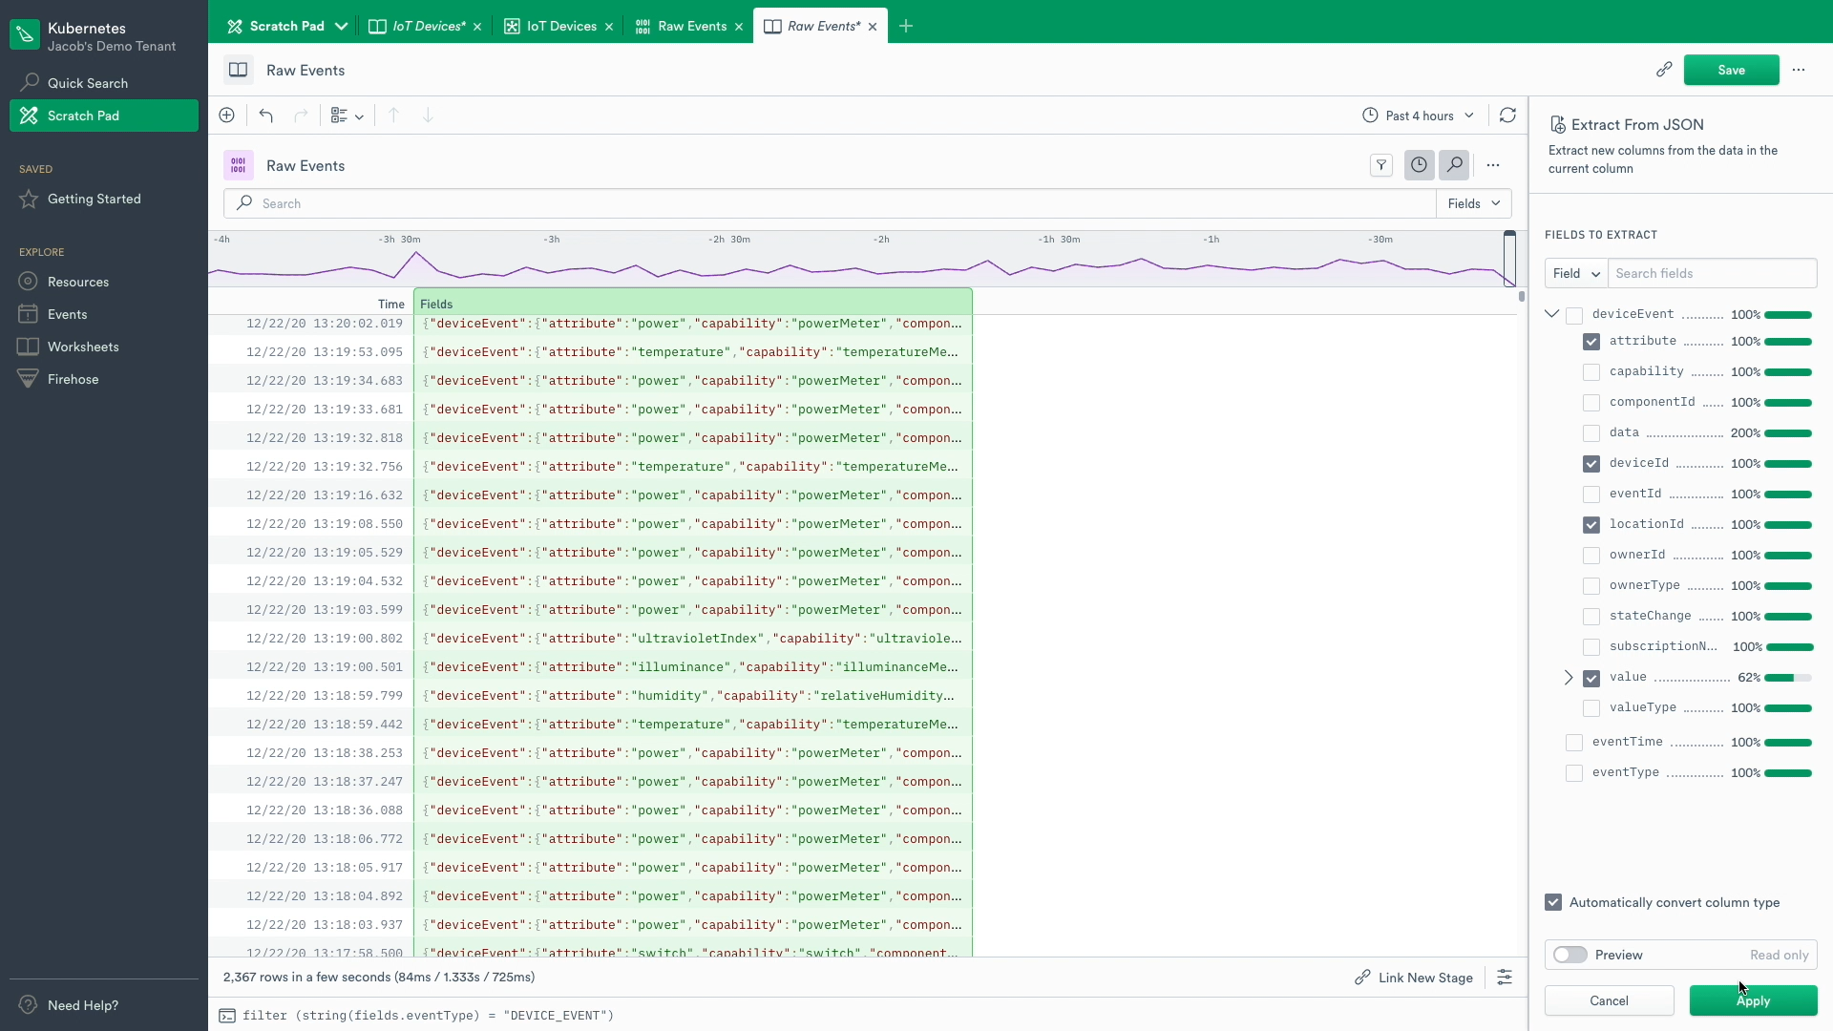Move stage down arrow
This screenshot has width=1833, height=1031.
[x=428, y=116]
